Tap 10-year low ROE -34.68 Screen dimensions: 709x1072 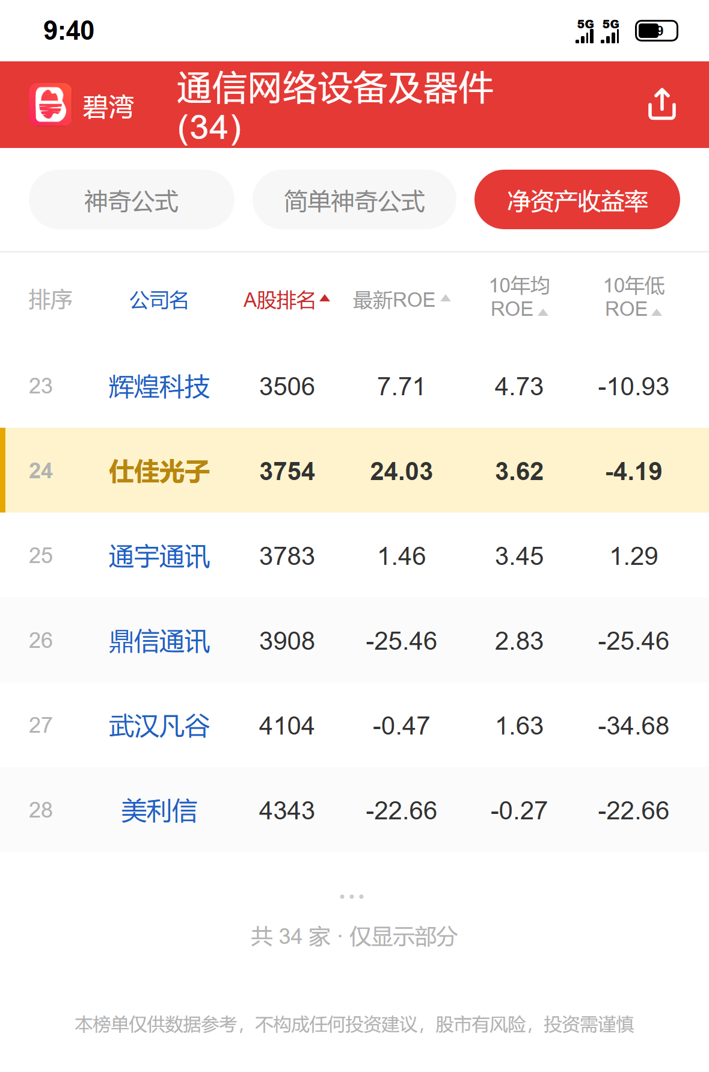pos(633,725)
